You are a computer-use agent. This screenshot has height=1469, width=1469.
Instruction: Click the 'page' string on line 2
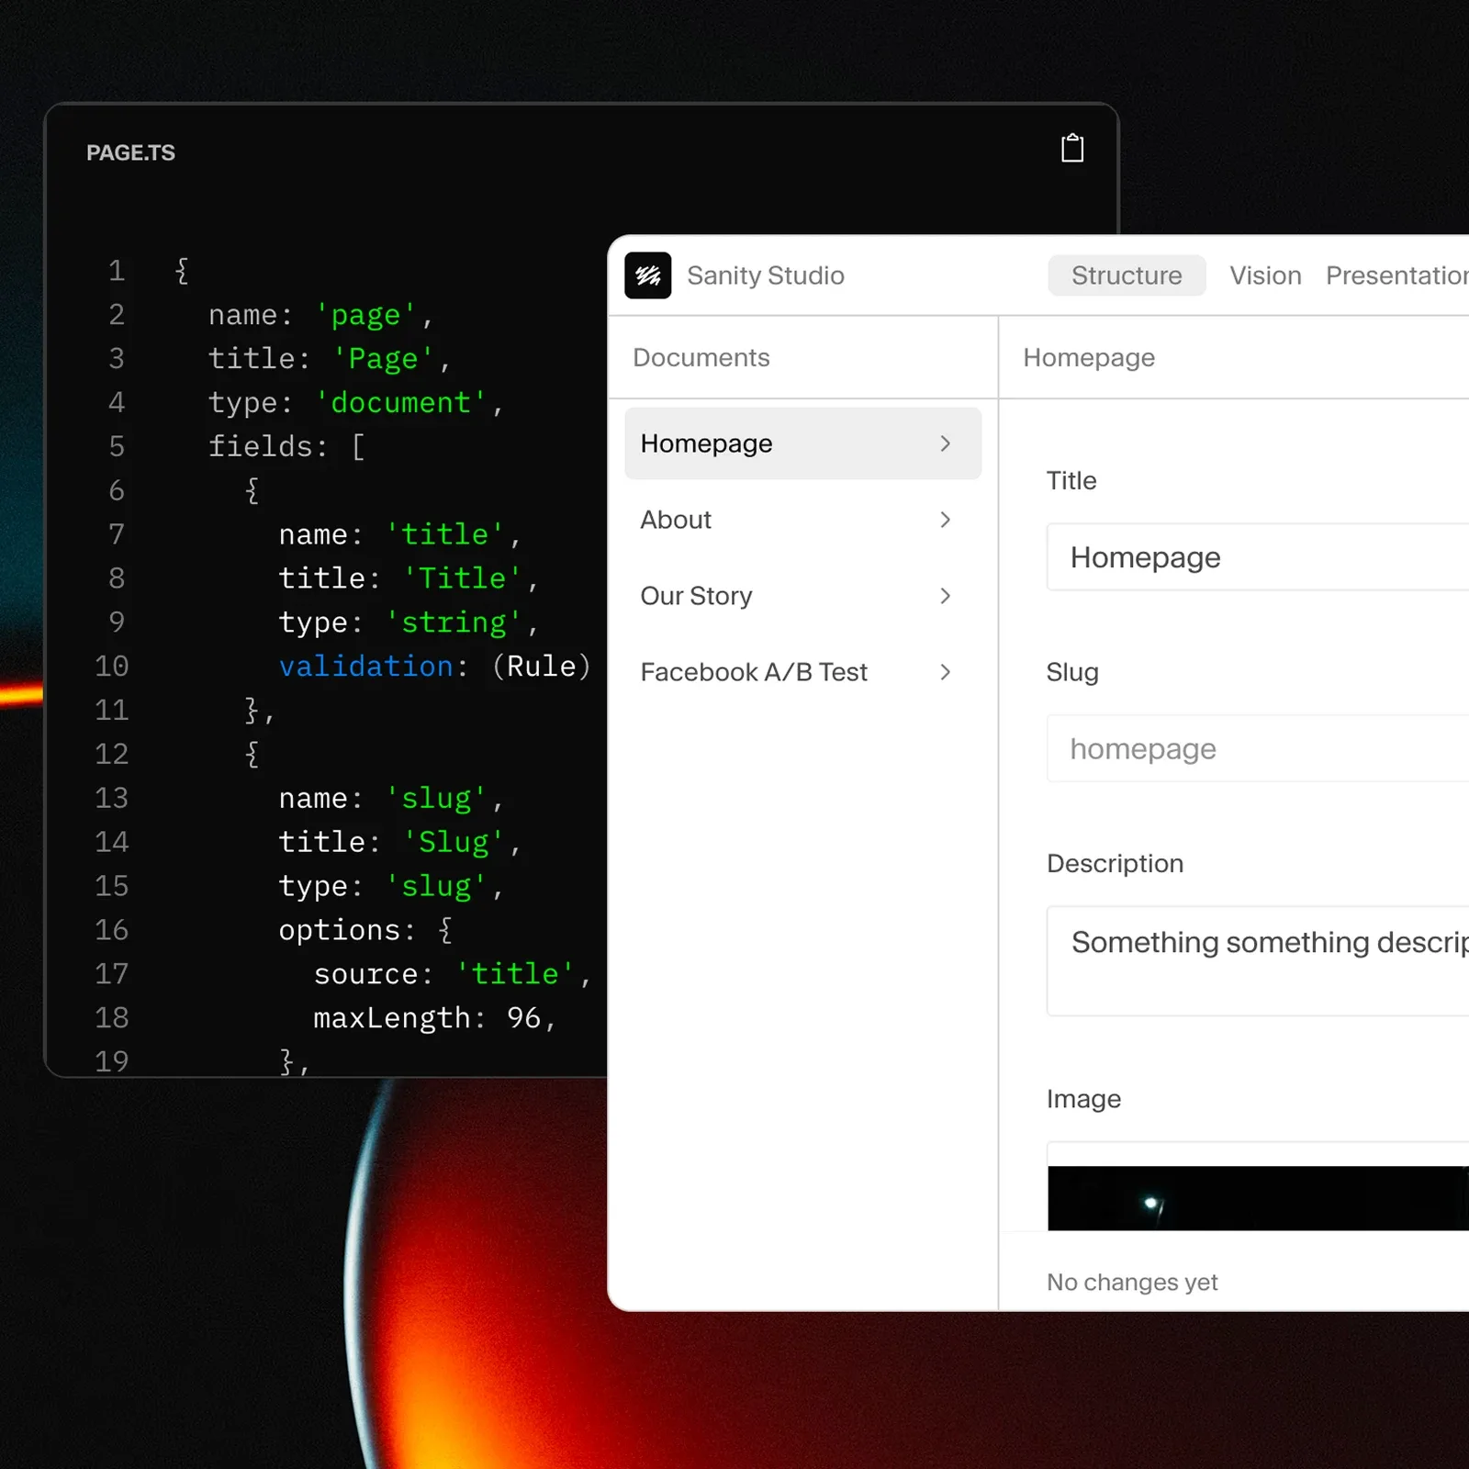[x=365, y=315]
